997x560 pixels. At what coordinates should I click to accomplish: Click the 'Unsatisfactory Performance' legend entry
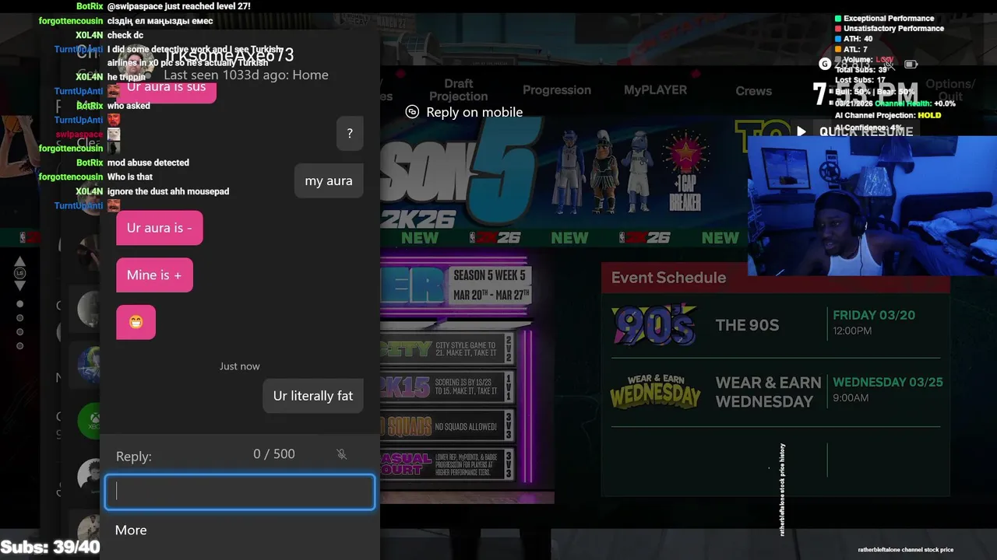point(890,29)
